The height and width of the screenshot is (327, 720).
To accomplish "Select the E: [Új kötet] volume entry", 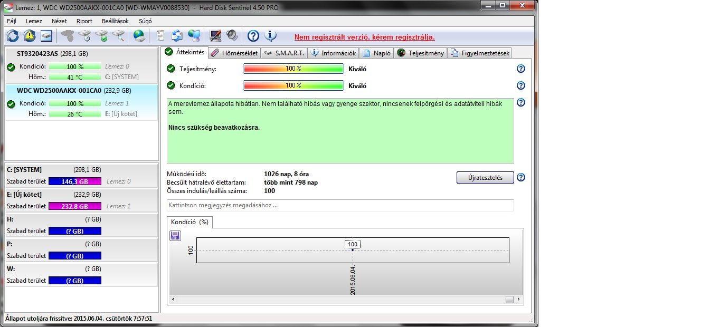I will click(81, 200).
